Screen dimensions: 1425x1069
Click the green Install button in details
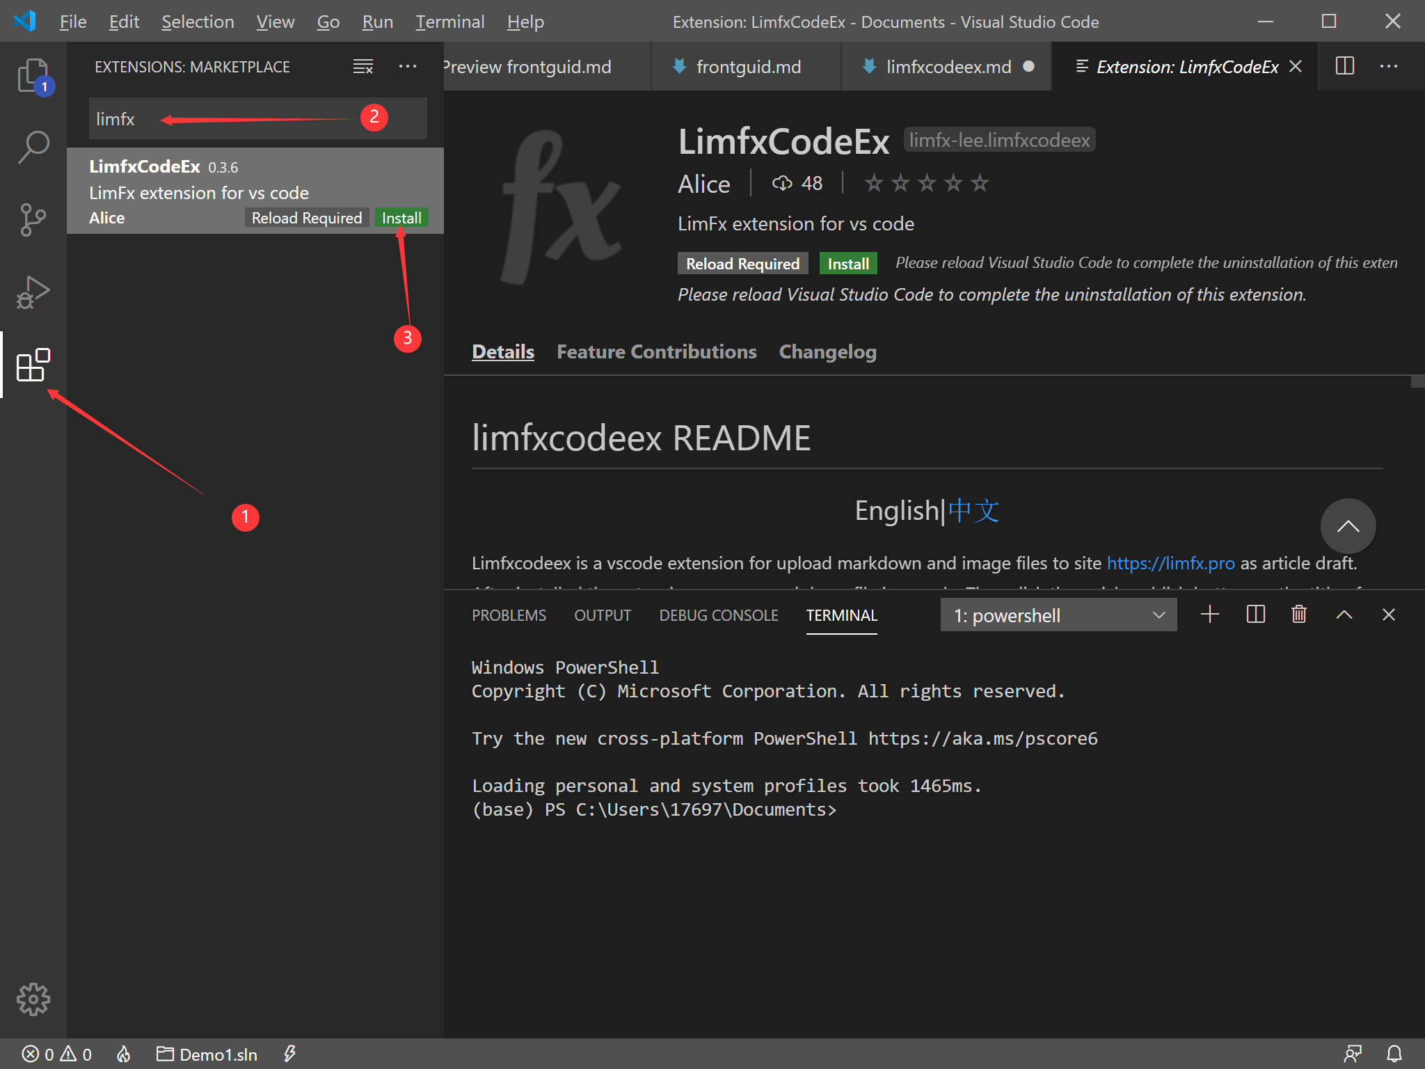coord(847,264)
